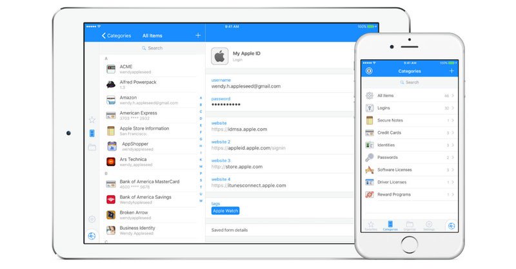
Task: Click the American Express card icon
Action: click(111, 115)
